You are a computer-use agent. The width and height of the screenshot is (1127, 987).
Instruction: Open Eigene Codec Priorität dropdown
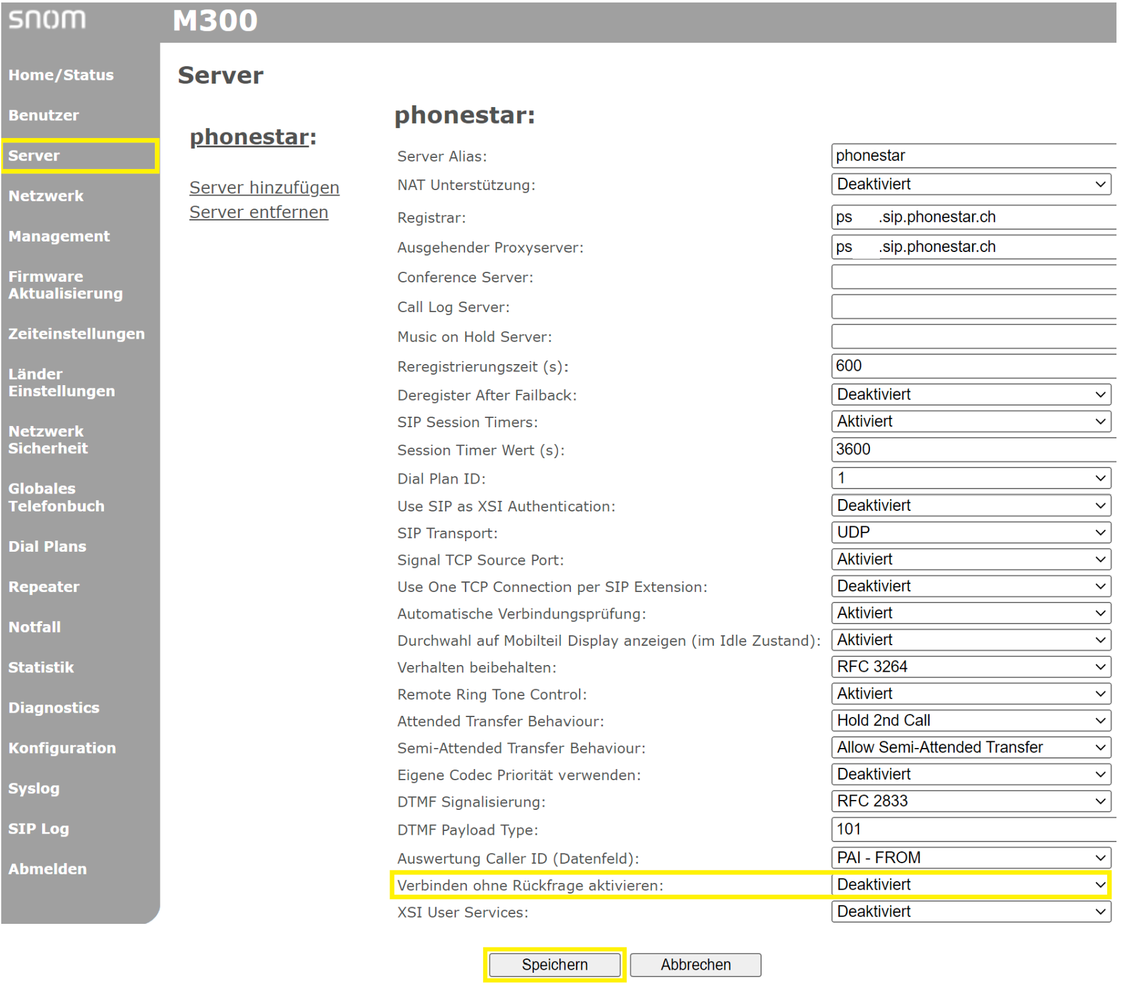point(971,774)
